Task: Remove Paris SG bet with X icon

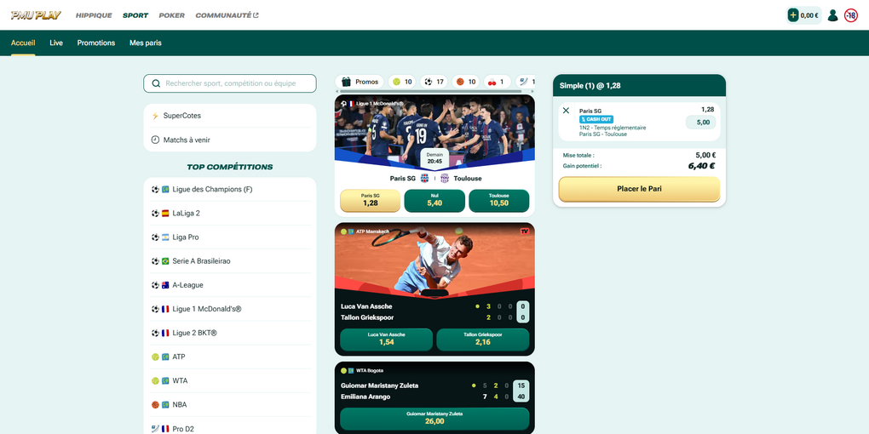Action: pyautogui.click(x=566, y=110)
